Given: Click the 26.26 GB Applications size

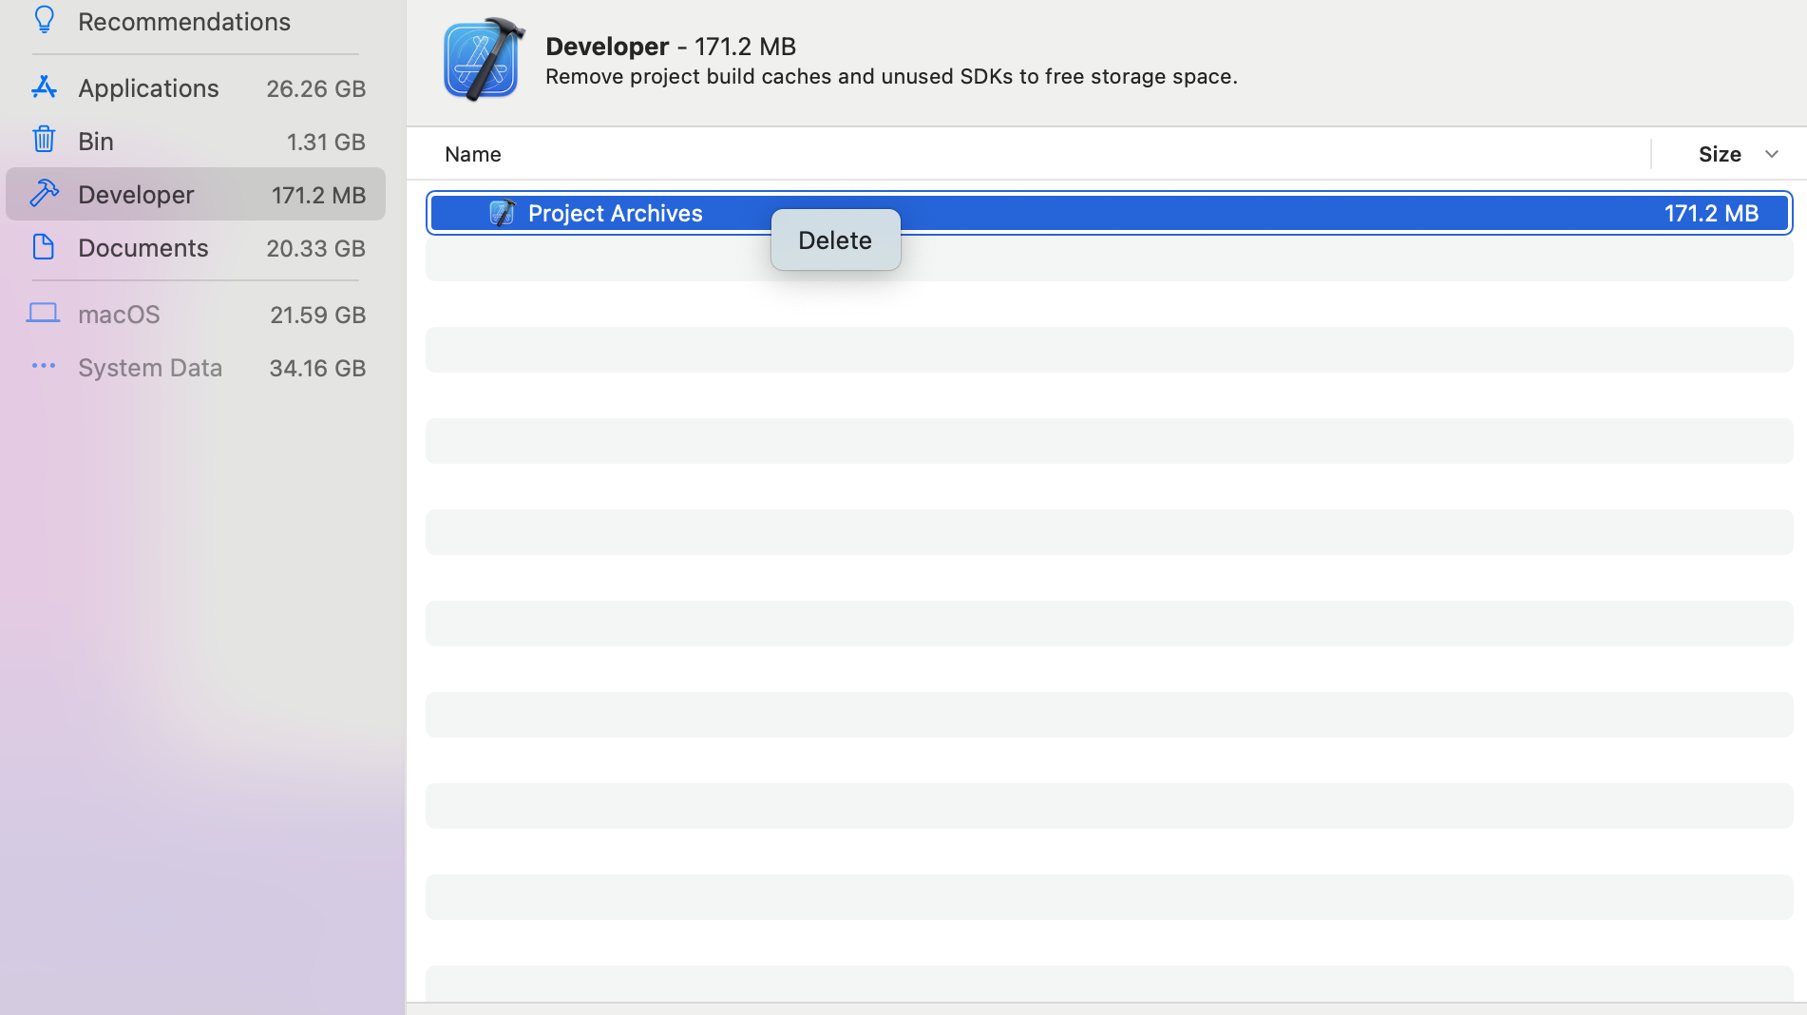Looking at the screenshot, I should point(316,88).
